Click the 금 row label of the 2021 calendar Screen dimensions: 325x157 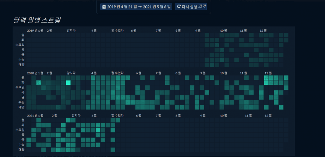pos(23,140)
